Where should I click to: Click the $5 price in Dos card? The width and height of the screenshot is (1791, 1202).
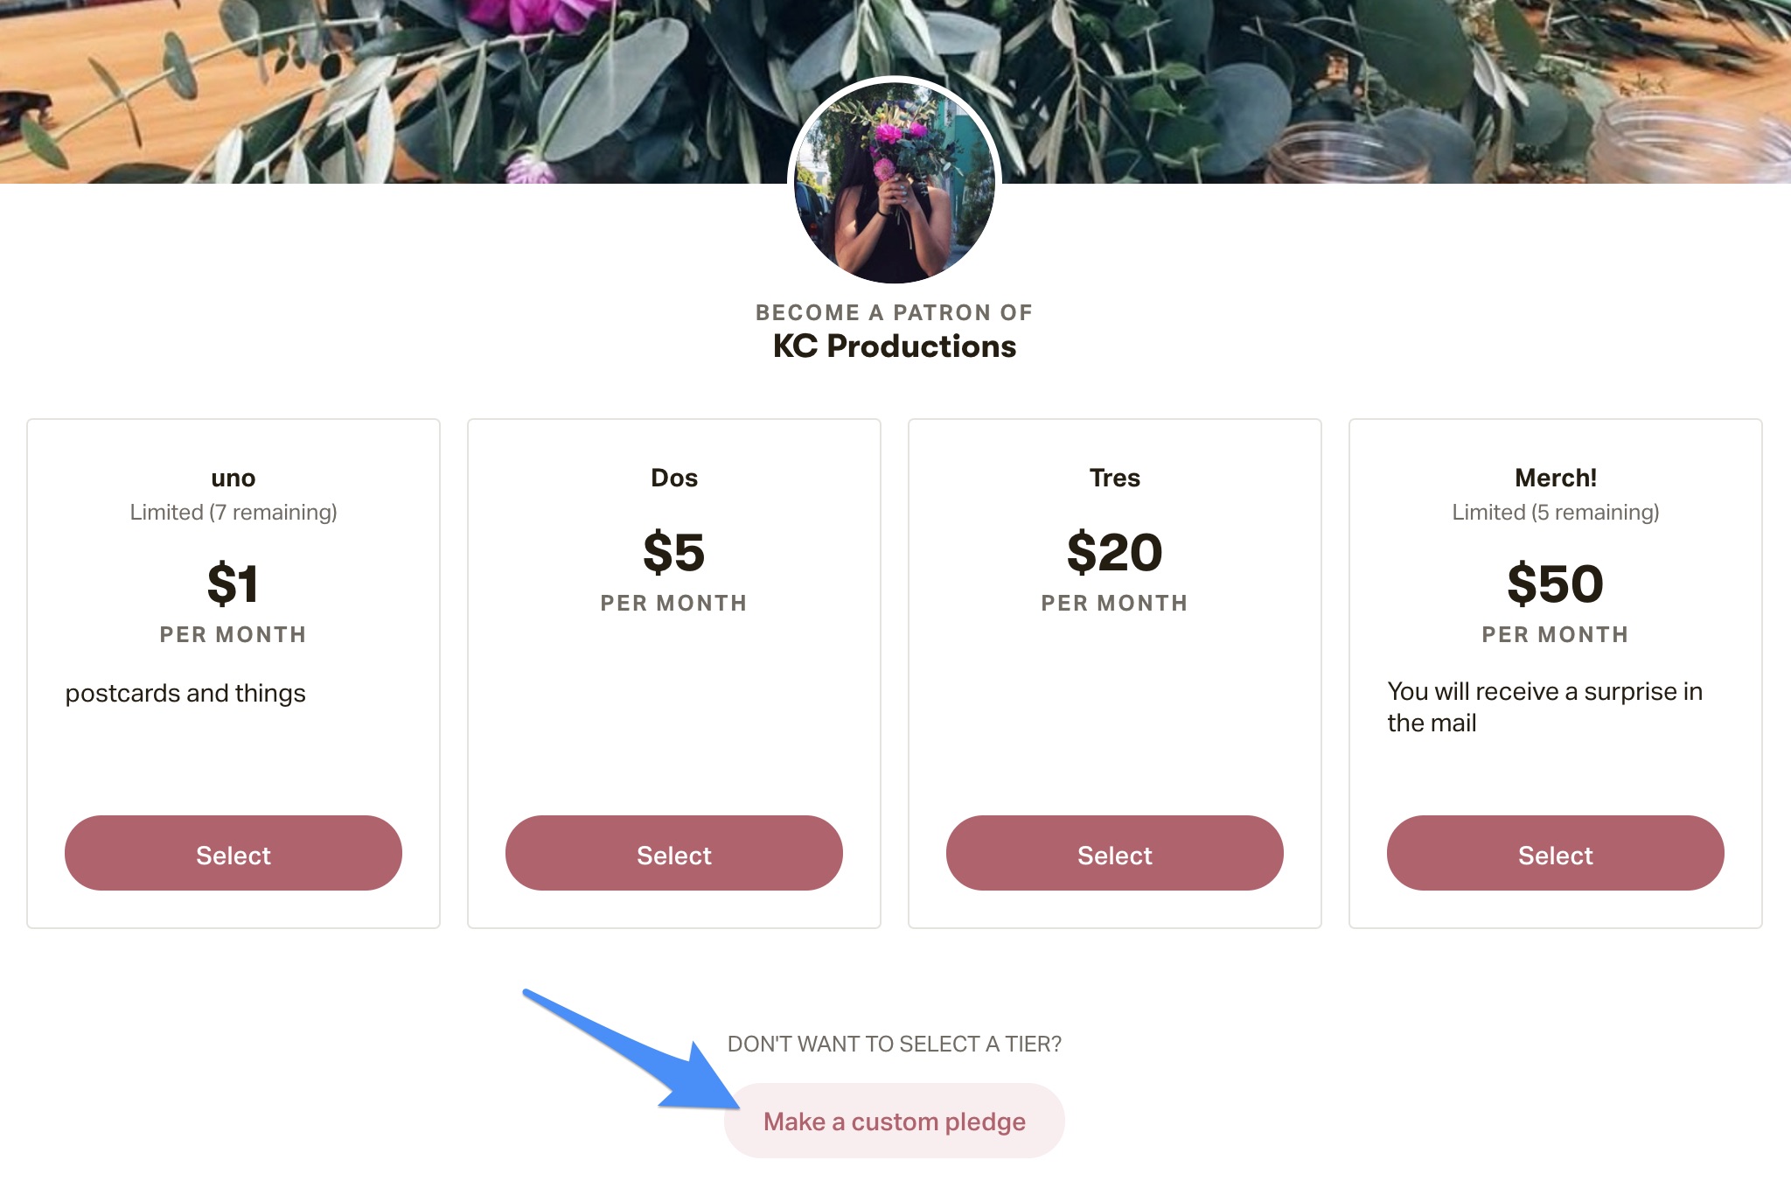click(x=674, y=552)
